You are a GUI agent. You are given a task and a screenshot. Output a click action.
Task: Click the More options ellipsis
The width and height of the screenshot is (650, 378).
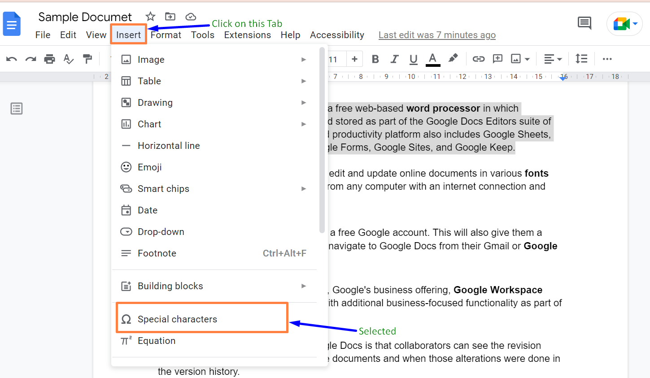(x=607, y=59)
